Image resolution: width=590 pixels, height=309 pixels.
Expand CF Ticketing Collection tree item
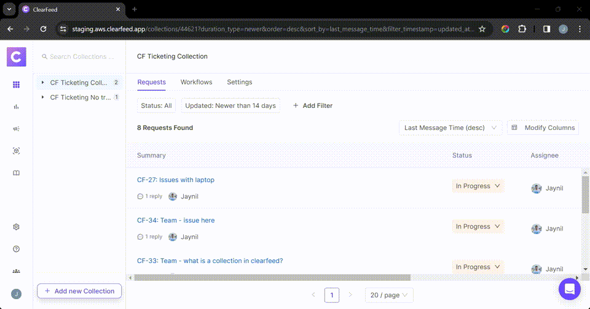pyautogui.click(x=42, y=82)
